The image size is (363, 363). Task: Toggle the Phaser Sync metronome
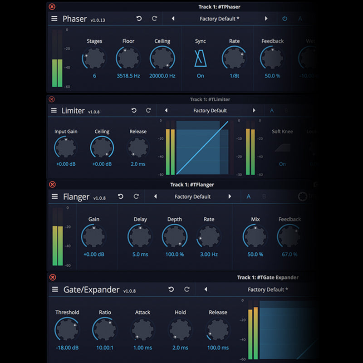[200, 59]
